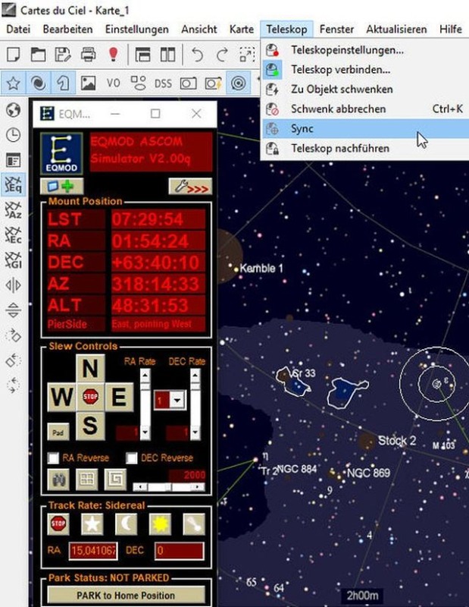Click the flip horizontally sidebar icon

[14, 285]
